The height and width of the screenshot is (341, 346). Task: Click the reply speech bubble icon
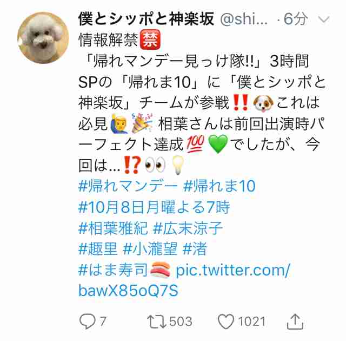88,322
